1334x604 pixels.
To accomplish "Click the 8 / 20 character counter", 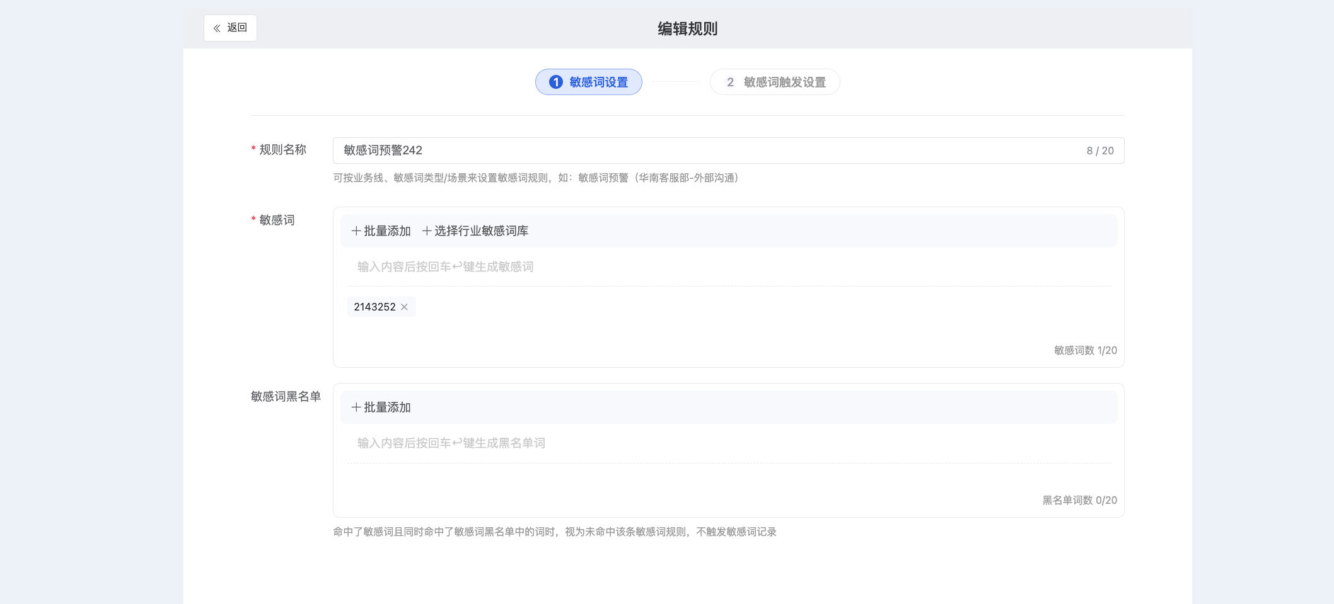I will pos(1100,151).
